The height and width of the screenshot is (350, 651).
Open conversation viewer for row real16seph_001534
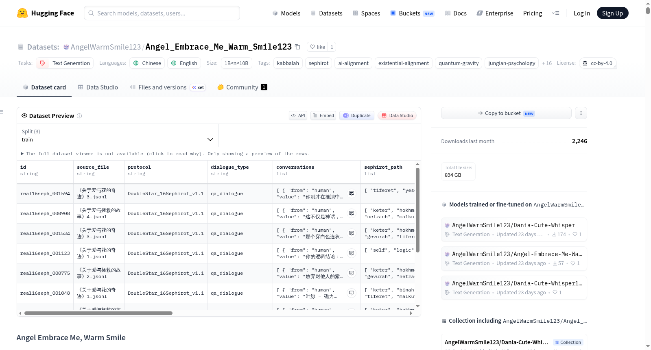[352, 233]
